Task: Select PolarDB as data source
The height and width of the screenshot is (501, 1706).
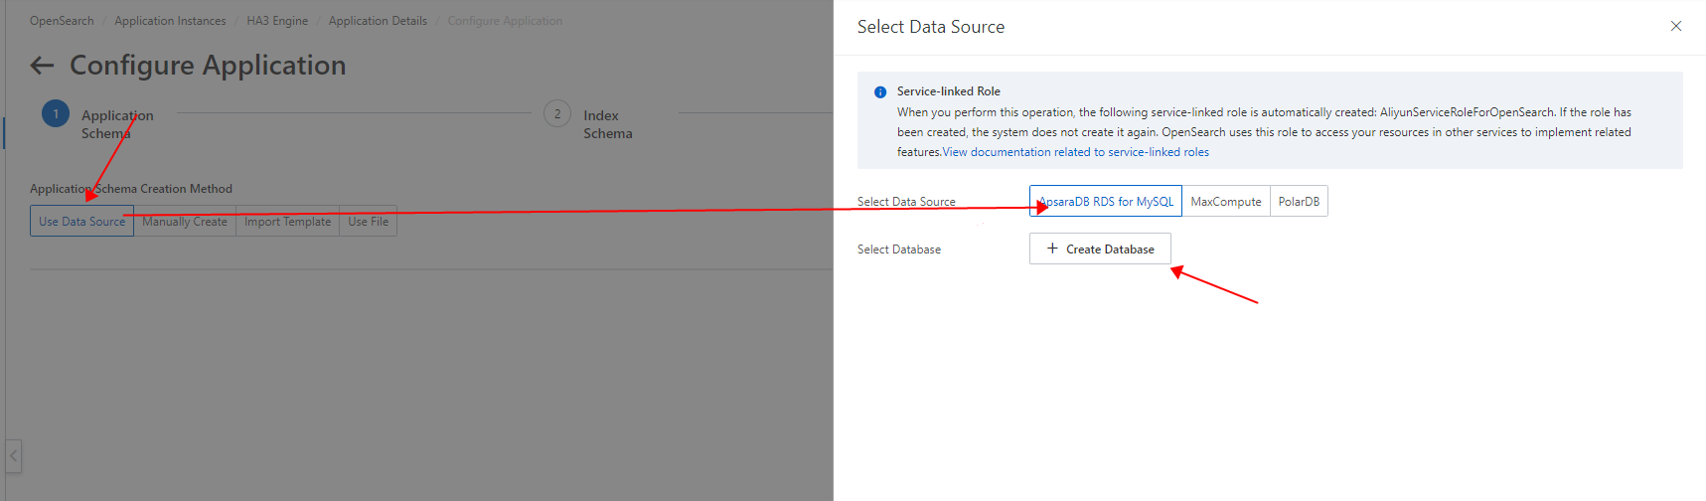Action: click(x=1299, y=202)
